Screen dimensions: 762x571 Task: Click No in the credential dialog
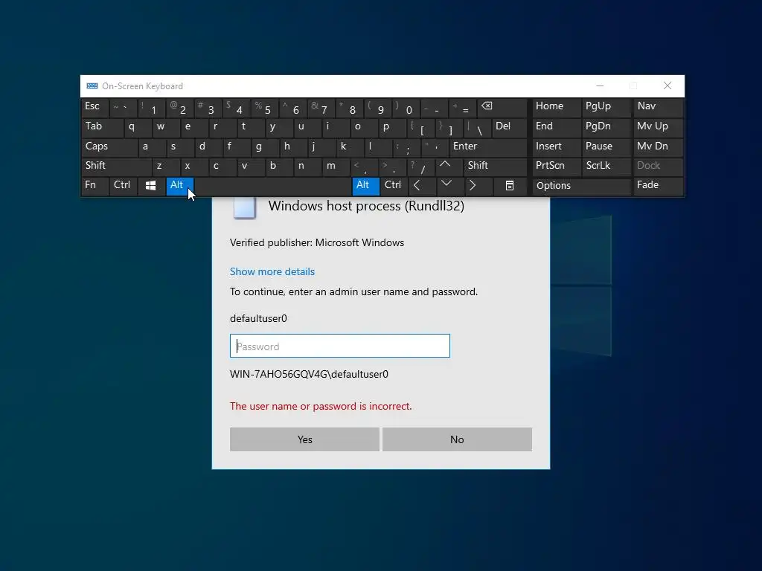point(458,439)
